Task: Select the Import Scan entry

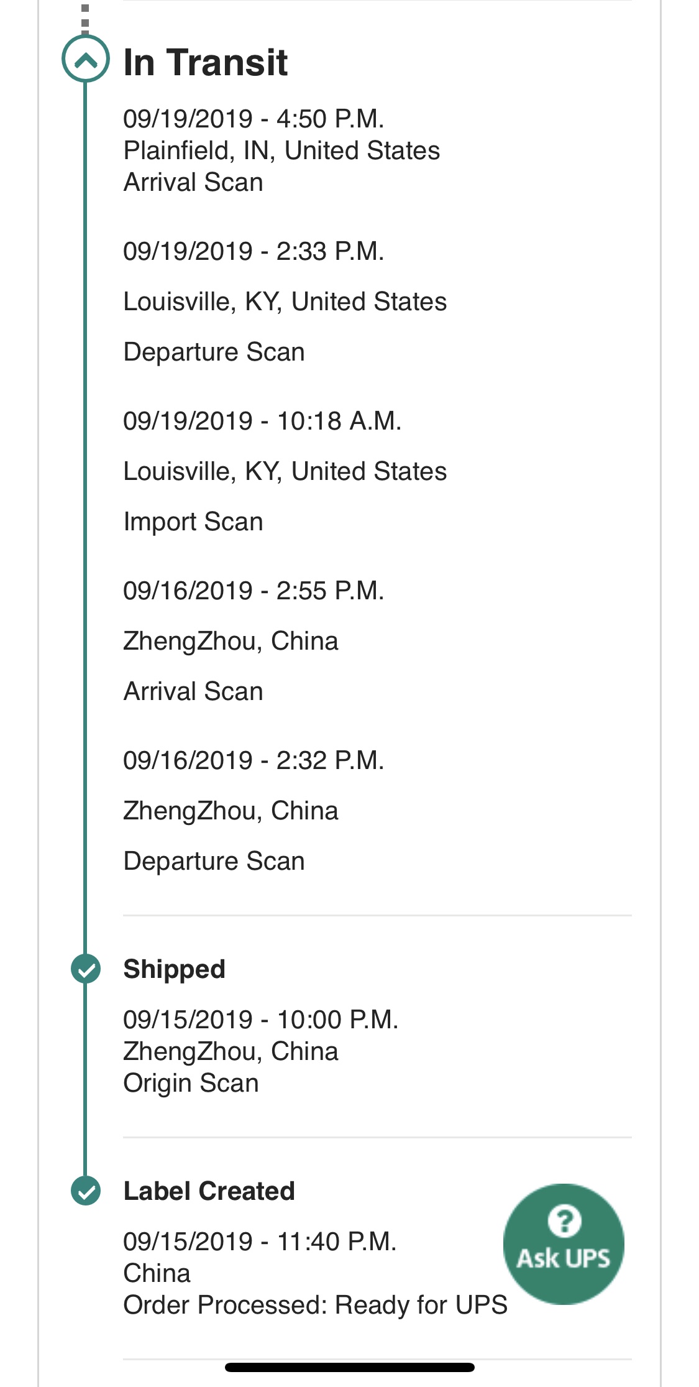Action: point(193,522)
